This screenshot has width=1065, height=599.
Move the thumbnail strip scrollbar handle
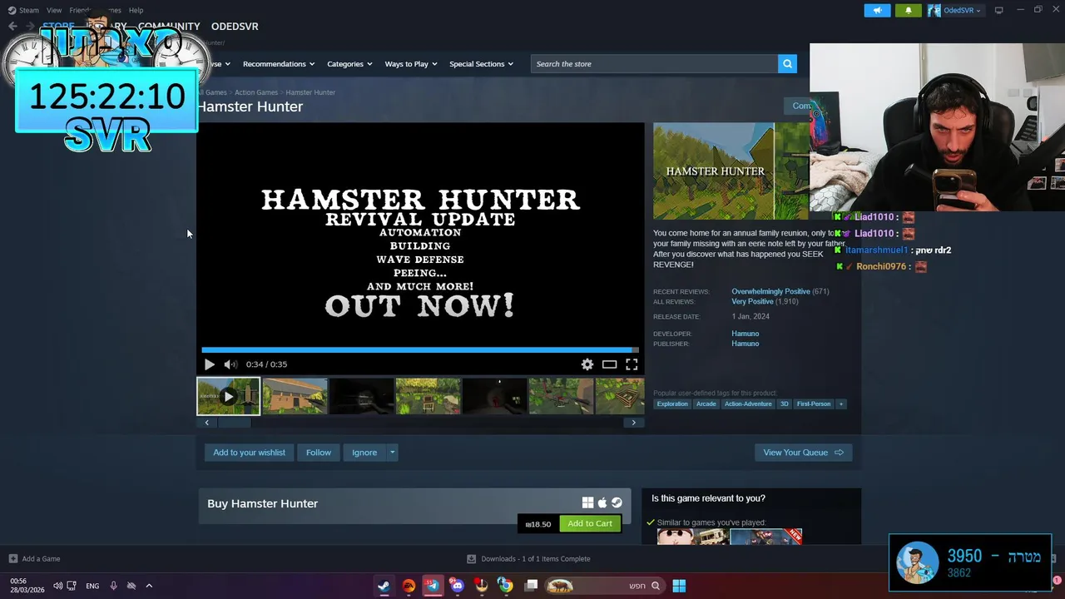(x=234, y=423)
